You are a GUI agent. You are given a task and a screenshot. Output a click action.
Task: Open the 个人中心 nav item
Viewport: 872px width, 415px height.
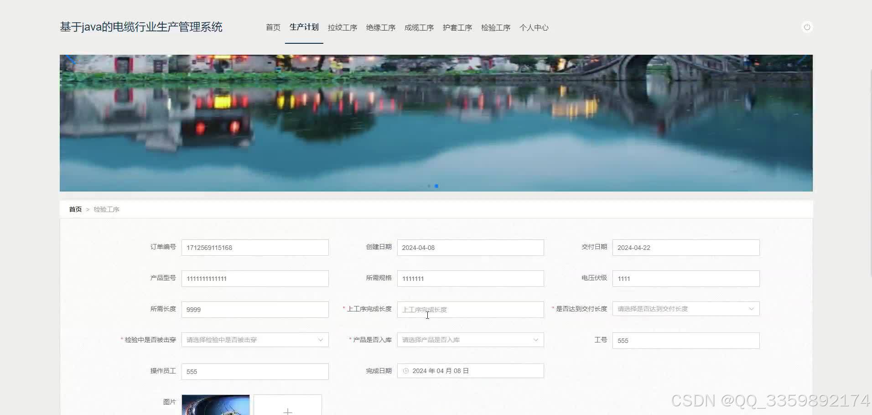coord(534,27)
